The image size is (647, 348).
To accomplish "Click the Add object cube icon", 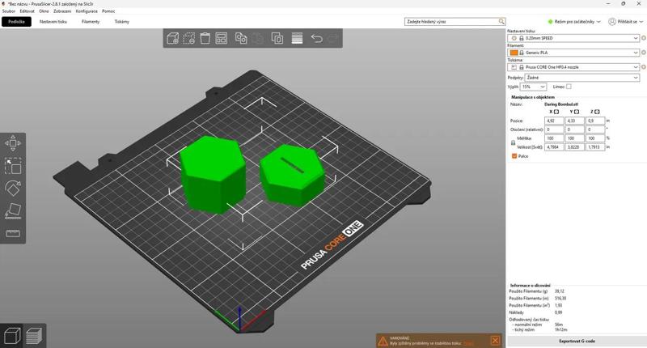I will click(x=172, y=38).
